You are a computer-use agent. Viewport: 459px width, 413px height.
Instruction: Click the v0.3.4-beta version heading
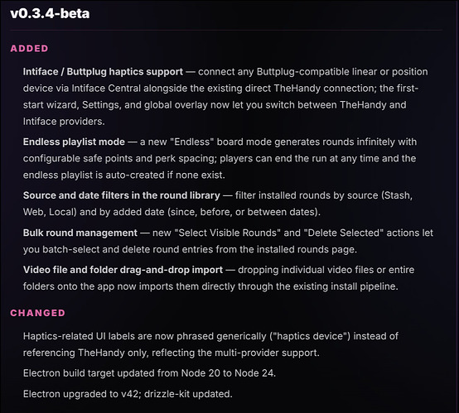pos(50,13)
